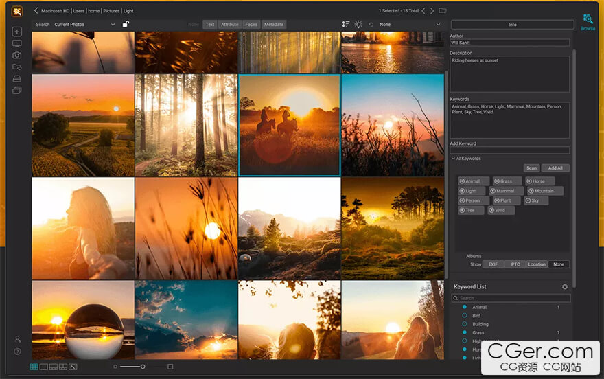Click the Keyword List search field

(x=511, y=298)
